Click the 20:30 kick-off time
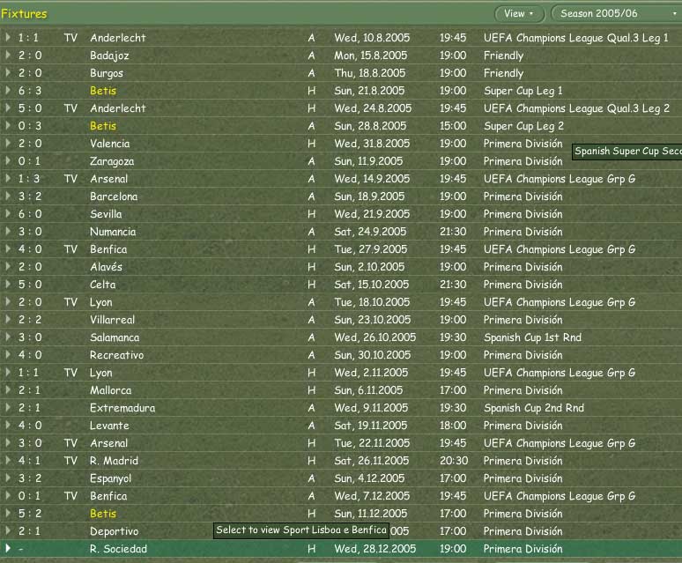The image size is (682, 563). 454,461
